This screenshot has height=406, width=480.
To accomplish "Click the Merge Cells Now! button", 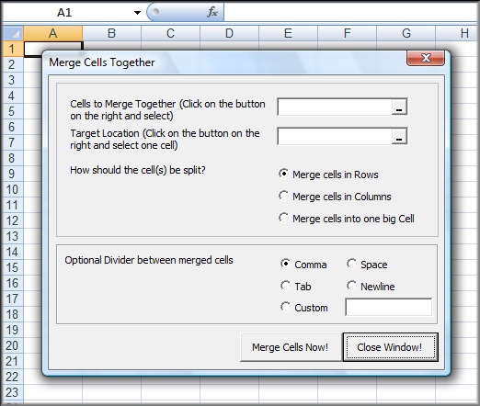I will [291, 347].
